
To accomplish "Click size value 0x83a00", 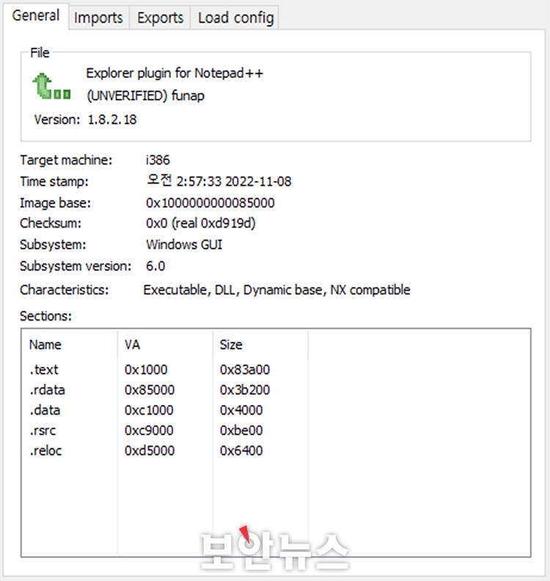I will click(245, 370).
